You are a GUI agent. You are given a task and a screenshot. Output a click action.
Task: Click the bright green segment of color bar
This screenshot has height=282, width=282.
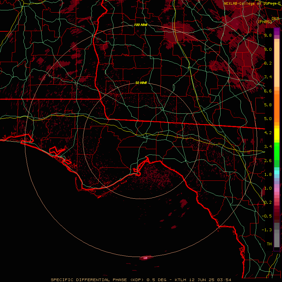[x=277, y=151]
